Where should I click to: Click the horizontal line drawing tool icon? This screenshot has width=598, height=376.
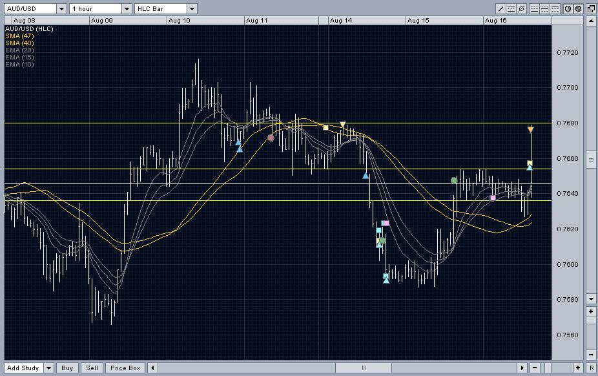pos(511,9)
